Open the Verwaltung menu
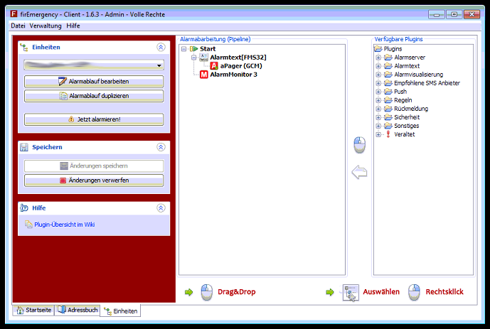Image resolution: width=490 pixels, height=329 pixels. point(46,26)
